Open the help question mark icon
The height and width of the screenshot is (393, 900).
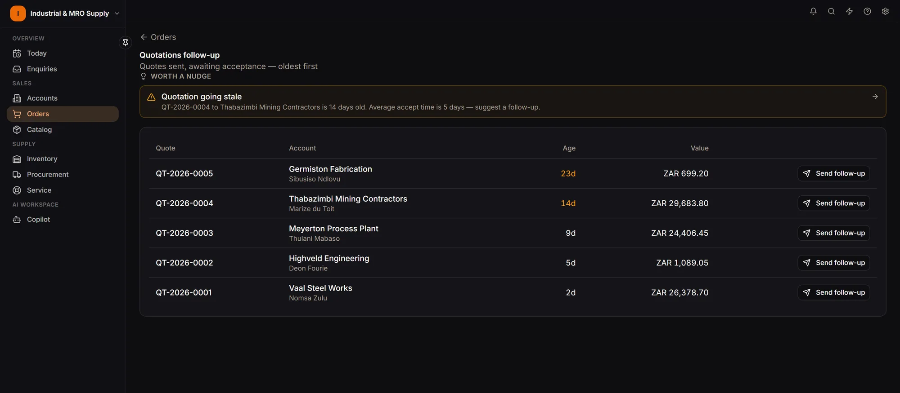click(x=867, y=11)
